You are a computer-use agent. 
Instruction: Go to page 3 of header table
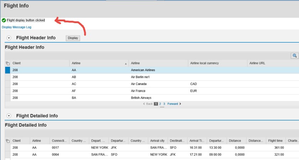point(164,104)
